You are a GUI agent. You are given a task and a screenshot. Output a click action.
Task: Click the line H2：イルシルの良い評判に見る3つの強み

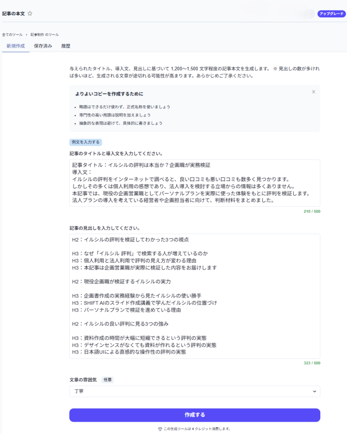[120, 323]
